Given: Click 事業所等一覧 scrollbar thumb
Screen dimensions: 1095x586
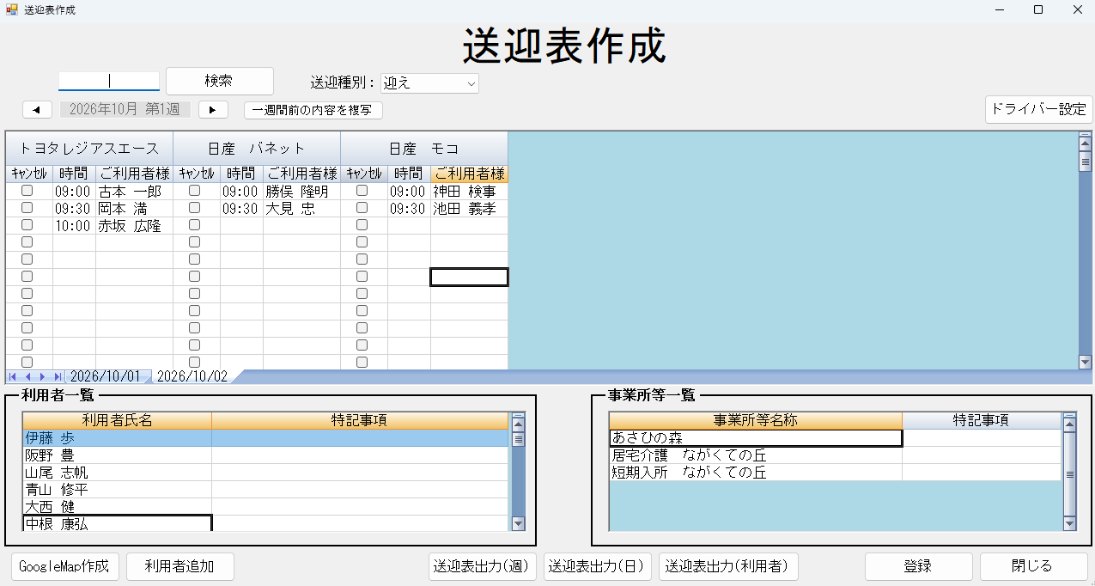Looking at the screenshot, I should click(1069, 474).
